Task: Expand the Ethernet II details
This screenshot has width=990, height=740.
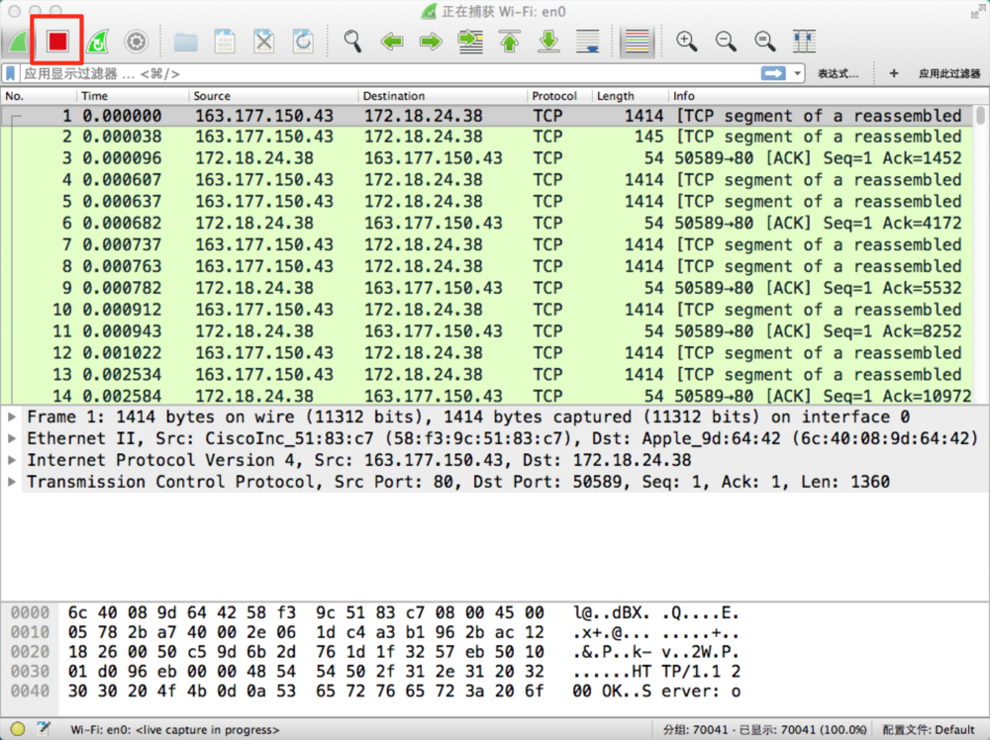Action: [x=12, y=439]
